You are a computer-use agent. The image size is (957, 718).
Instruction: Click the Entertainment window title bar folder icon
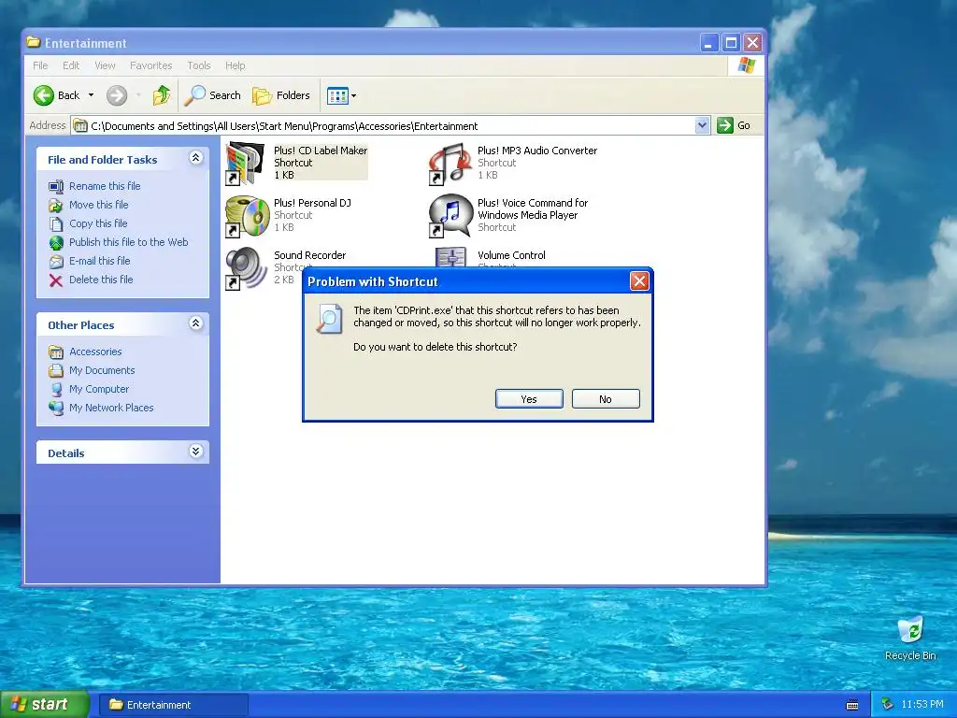pos(34,42)
